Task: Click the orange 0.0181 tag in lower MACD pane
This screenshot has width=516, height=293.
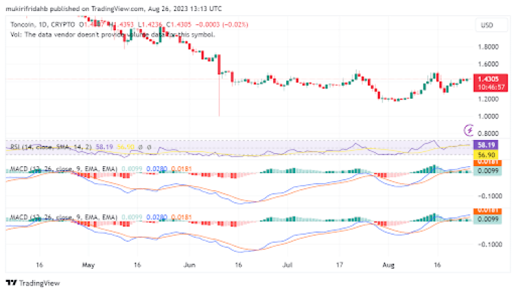Action: tap(487, 210)
